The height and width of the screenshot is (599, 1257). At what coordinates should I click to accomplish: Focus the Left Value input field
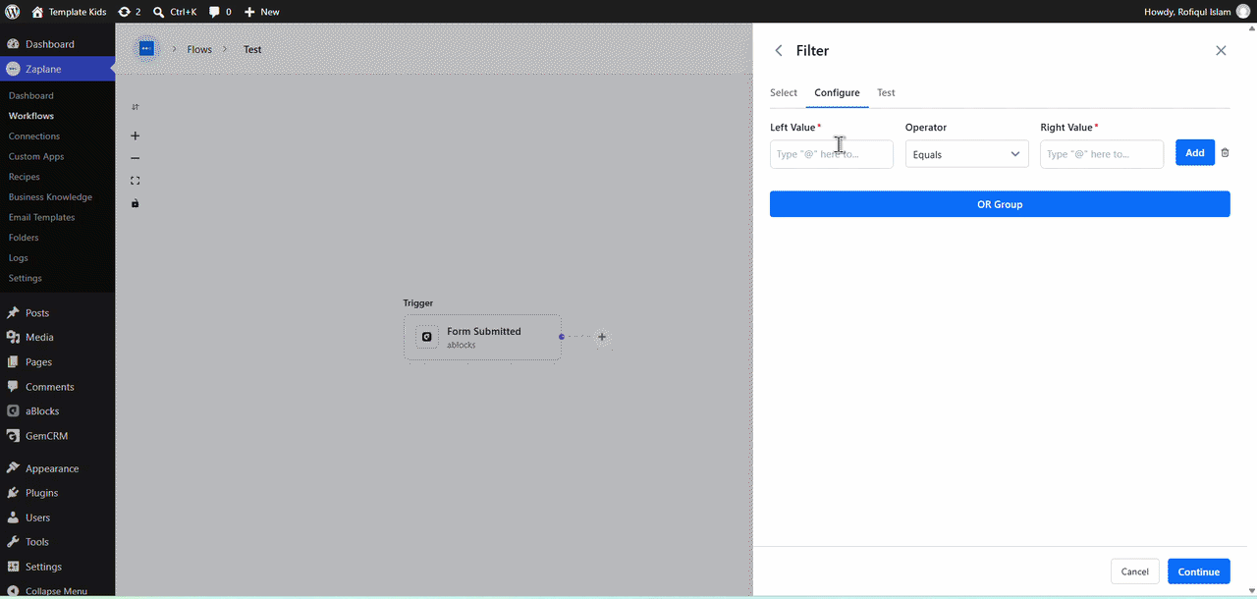click(x=832, y=154)
